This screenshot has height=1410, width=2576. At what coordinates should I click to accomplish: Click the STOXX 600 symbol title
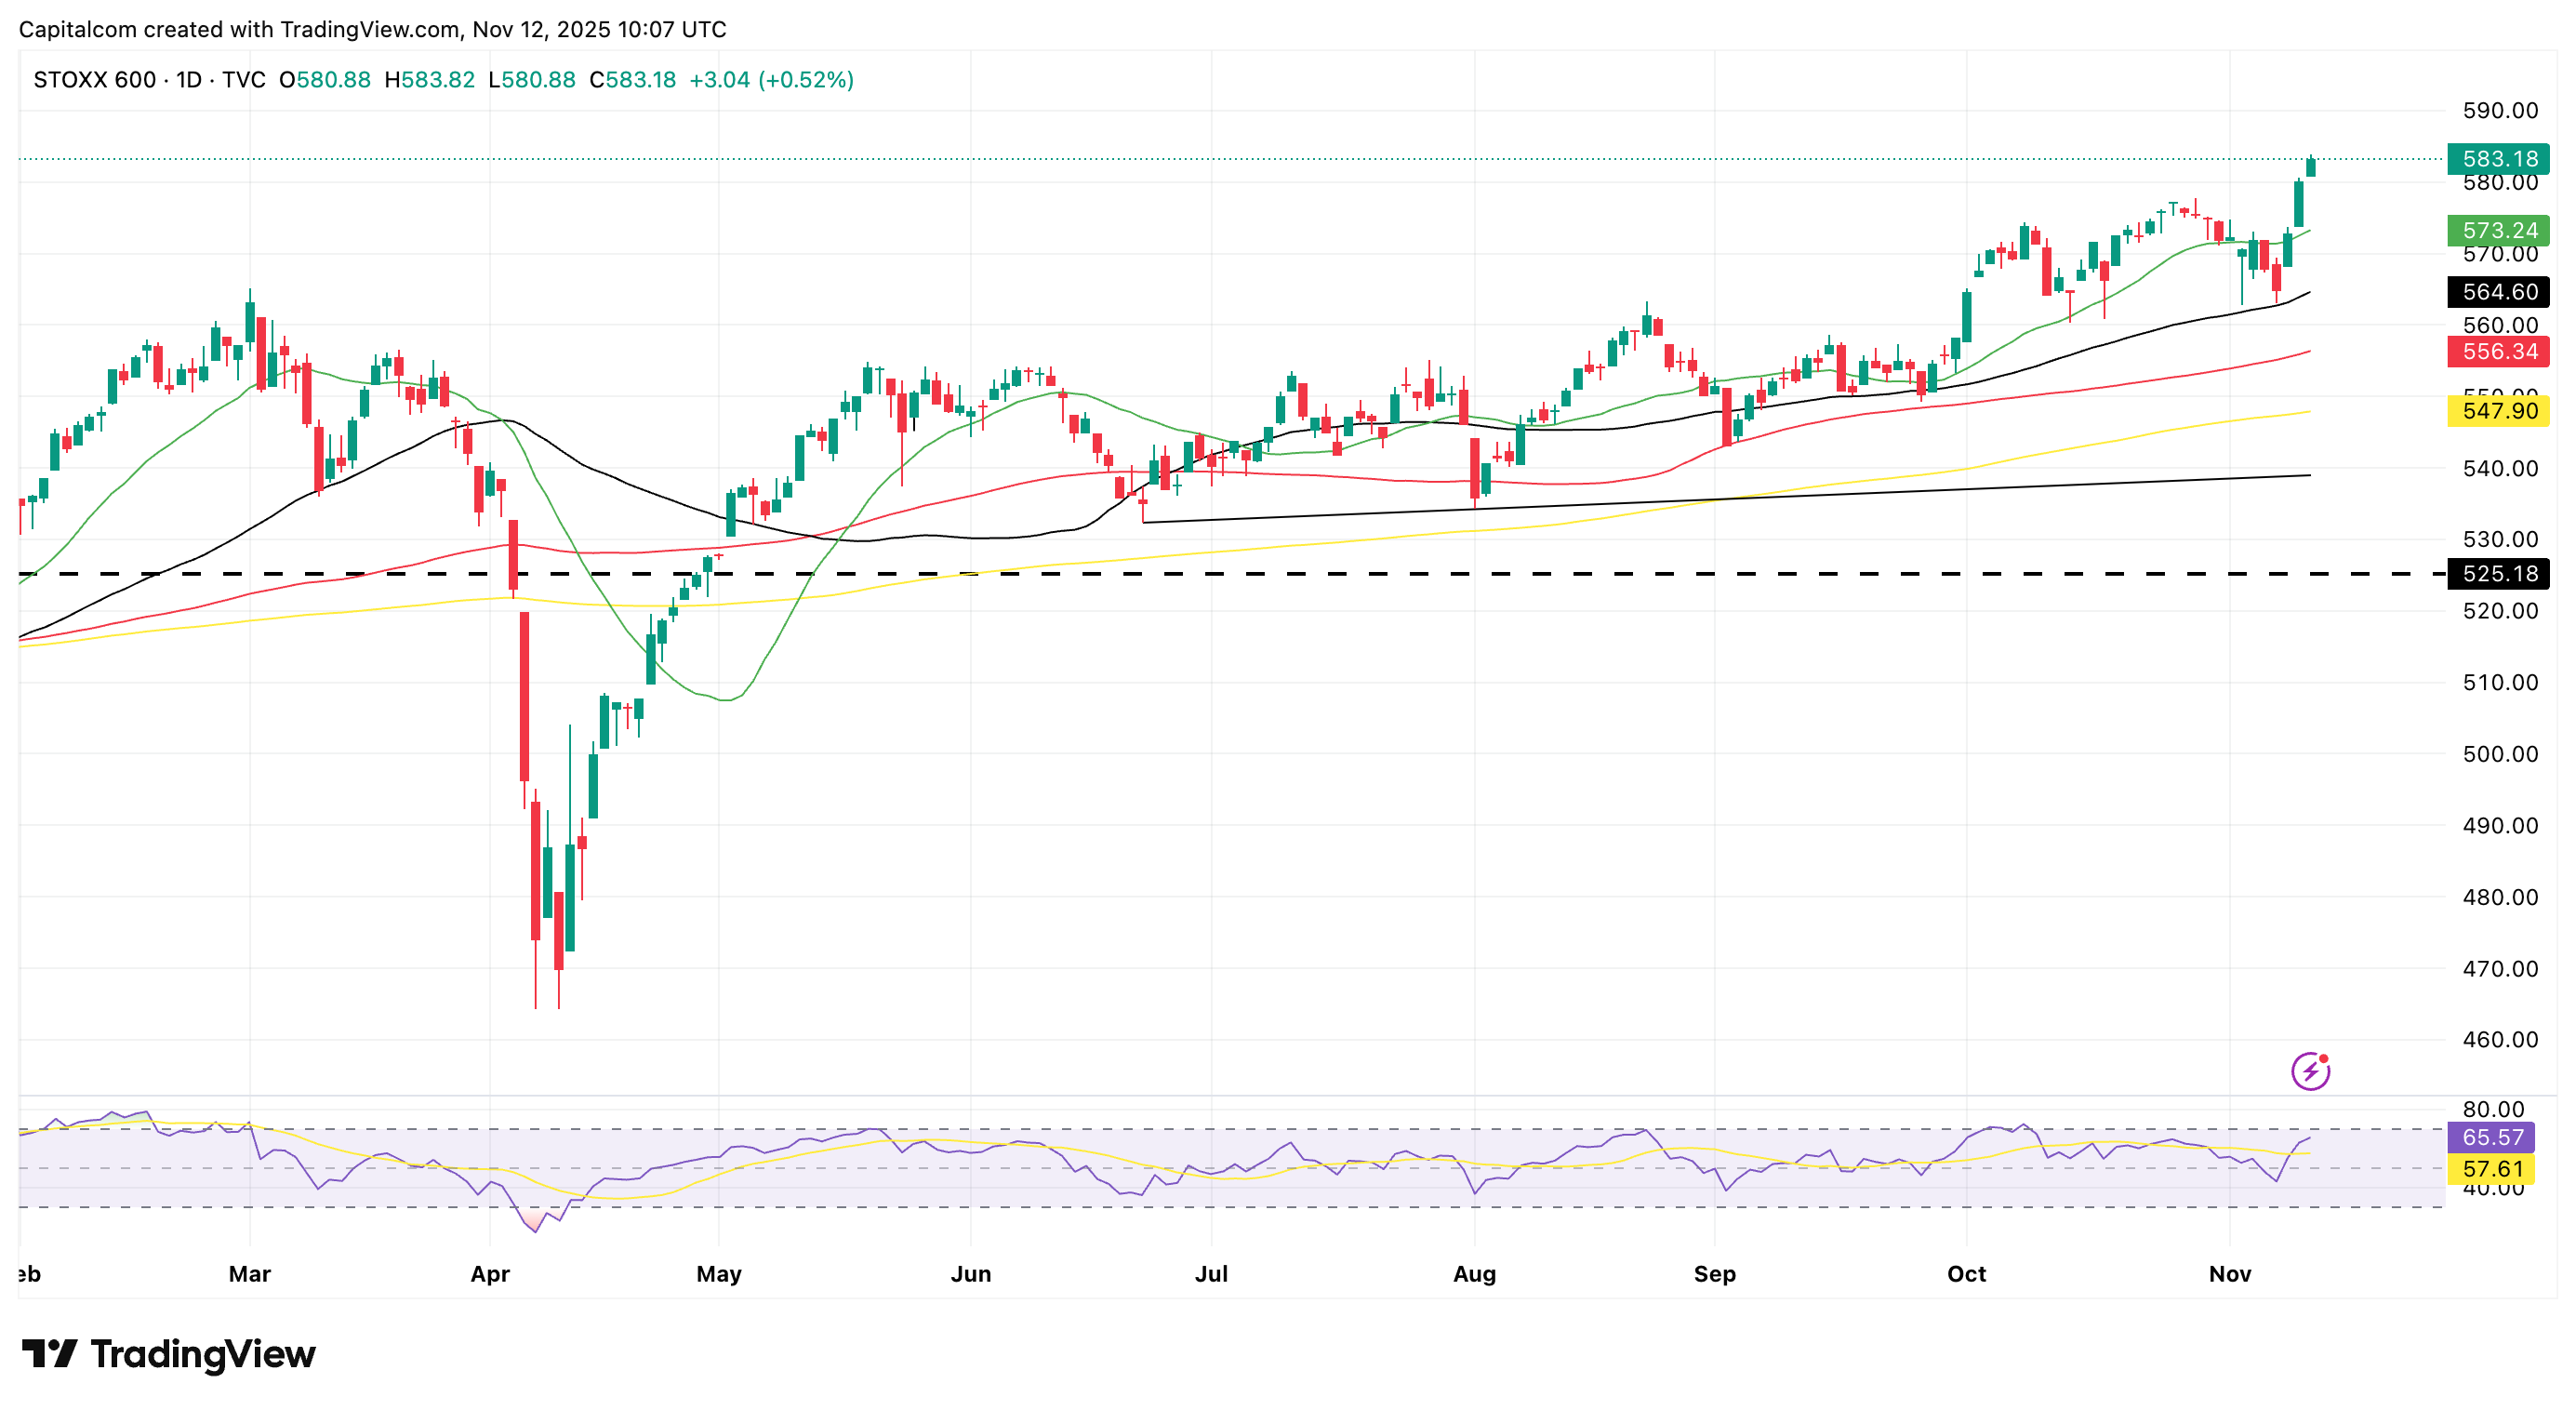pyautogui.click(x=95, y=80)
